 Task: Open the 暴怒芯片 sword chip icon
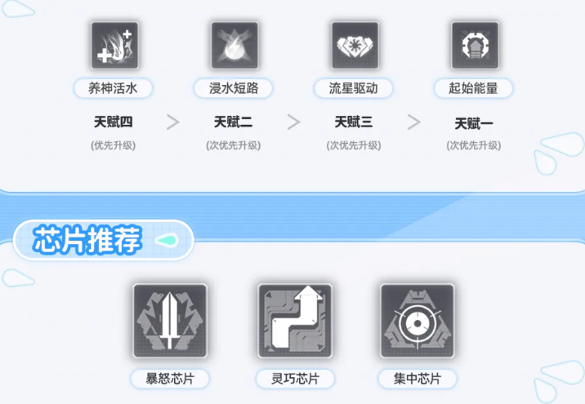pos(170,321)
